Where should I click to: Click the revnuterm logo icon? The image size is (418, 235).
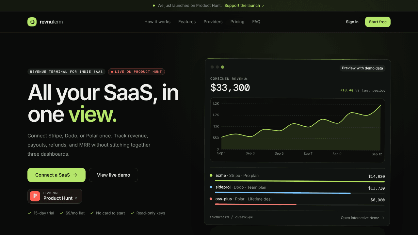pyautogui.click(x=32, y=22)
